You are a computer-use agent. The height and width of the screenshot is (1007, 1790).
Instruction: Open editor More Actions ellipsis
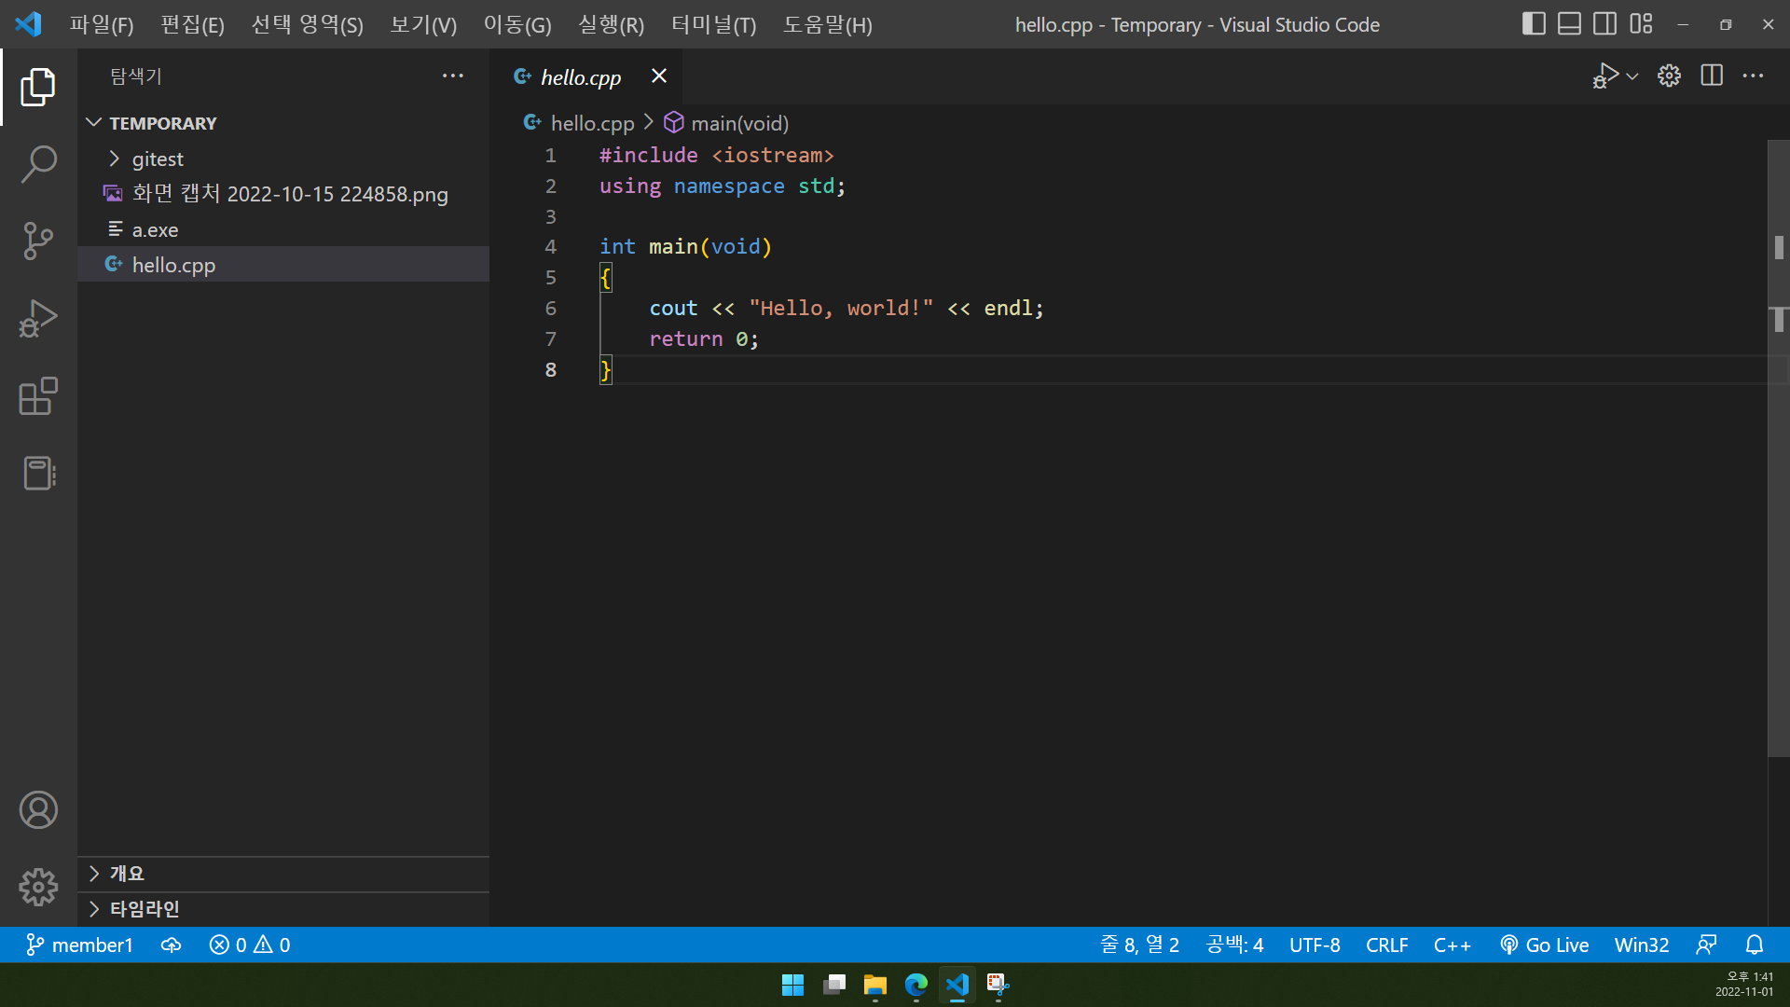1753,76
